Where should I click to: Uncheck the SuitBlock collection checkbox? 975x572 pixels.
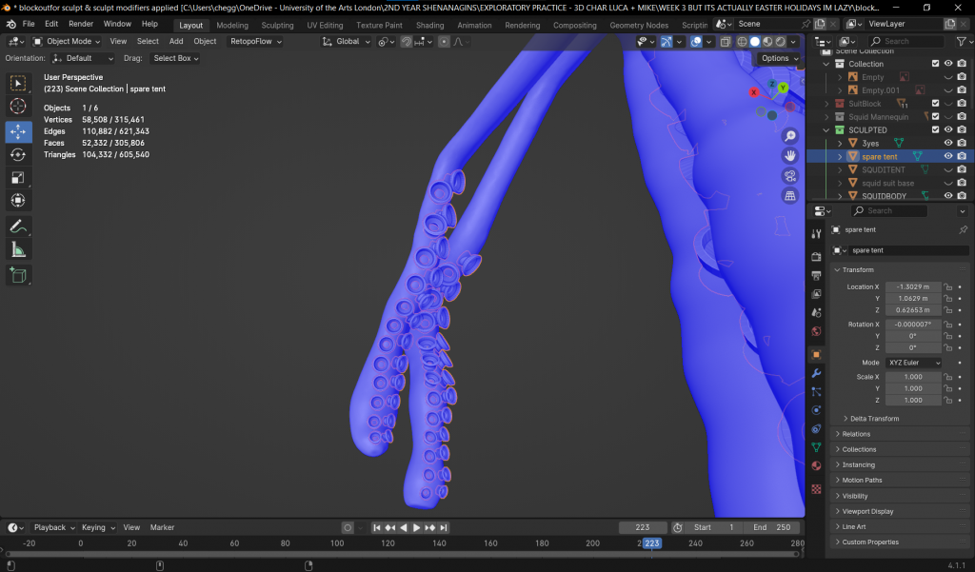click(x=935, y=103)
